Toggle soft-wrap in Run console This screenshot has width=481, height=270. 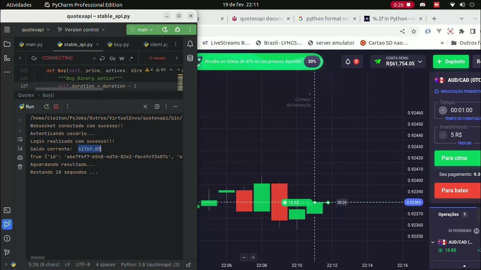[20, 139]
